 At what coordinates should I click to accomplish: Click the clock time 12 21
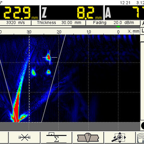click(125, 3)
